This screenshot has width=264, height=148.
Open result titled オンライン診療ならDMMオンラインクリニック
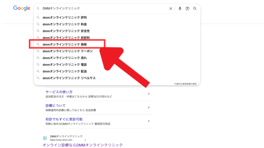82,145
